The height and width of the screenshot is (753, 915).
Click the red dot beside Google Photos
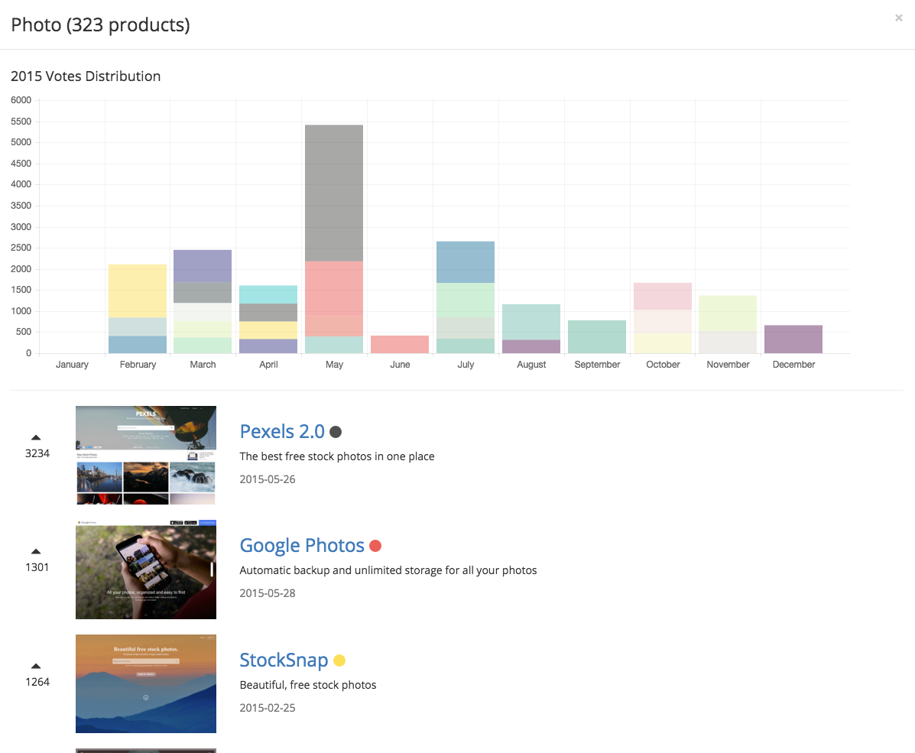(x=375, y=546)
